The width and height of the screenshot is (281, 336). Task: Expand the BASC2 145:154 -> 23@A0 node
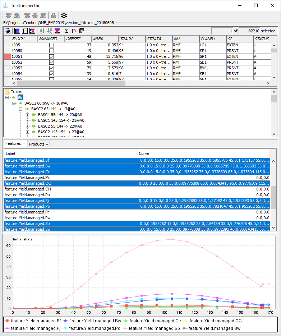point(28,132)
